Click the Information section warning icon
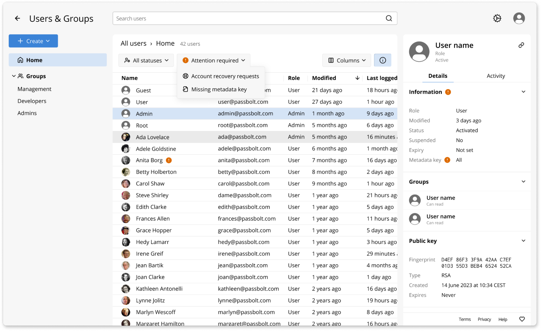This screenshot has width=541, height=331. [448, 92]
